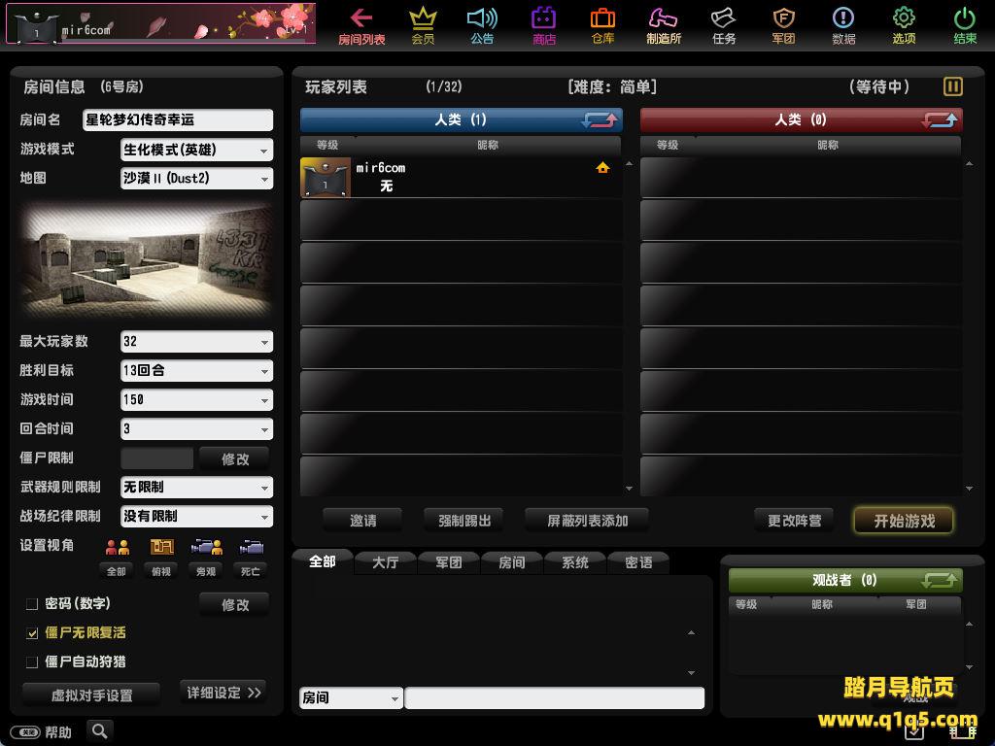The image size is (995, 746).
Task: Open the 会员 crown icon
Action: (x=423, y=18)
